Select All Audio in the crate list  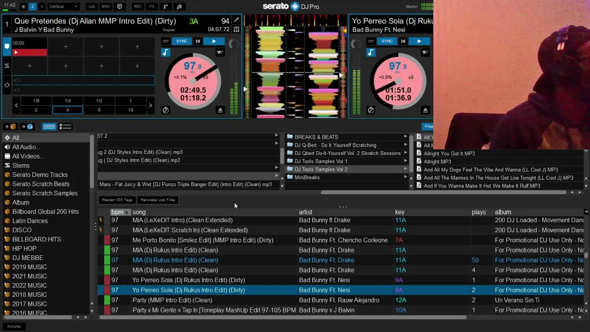pyautogui.click(x=26, y=147)
